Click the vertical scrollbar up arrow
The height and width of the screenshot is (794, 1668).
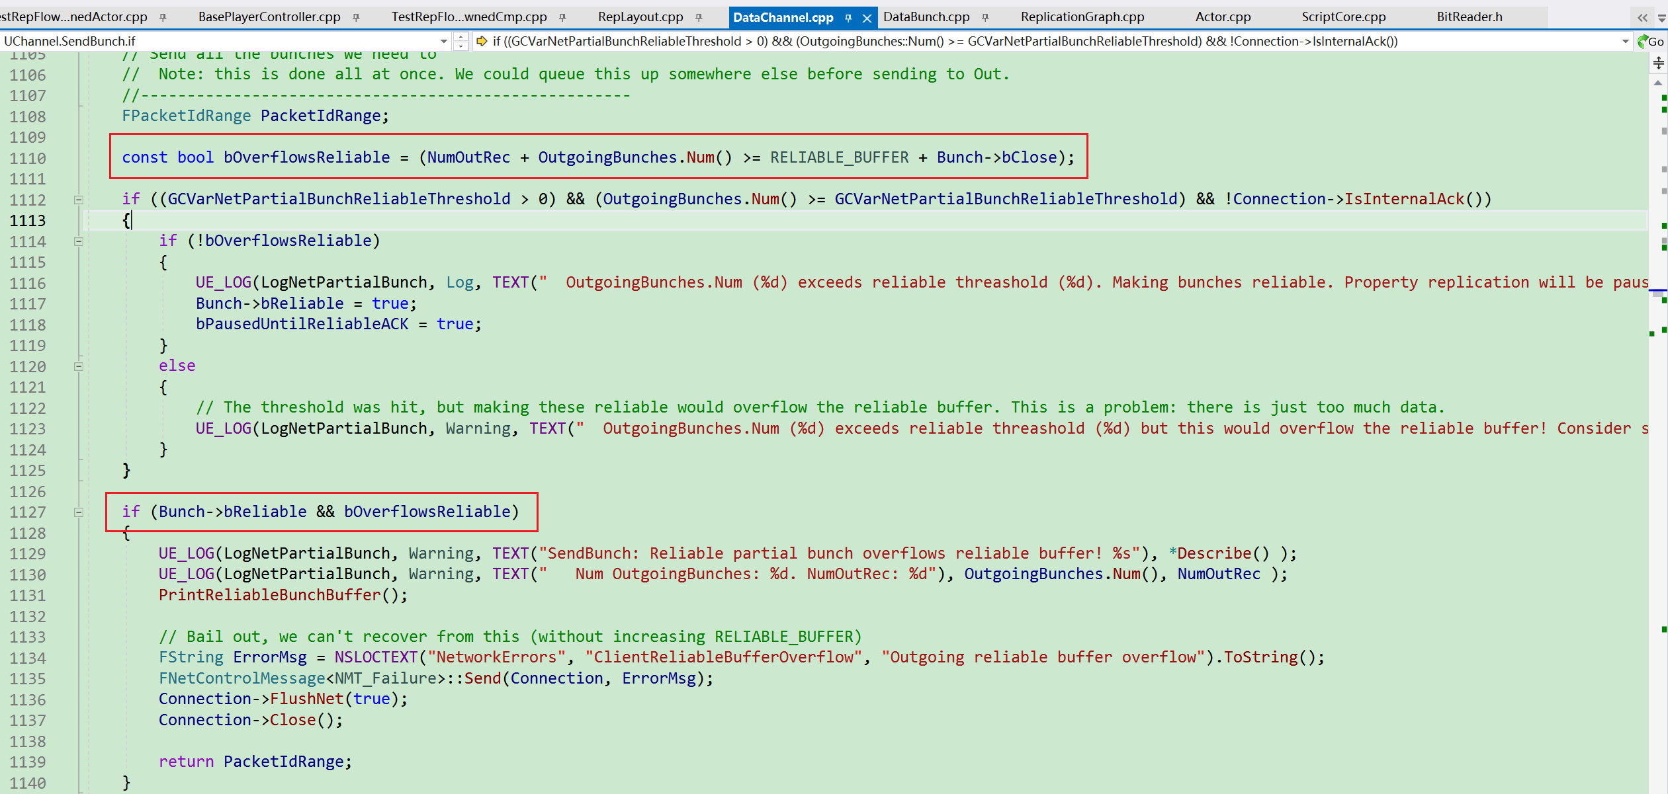[1658, 83]
